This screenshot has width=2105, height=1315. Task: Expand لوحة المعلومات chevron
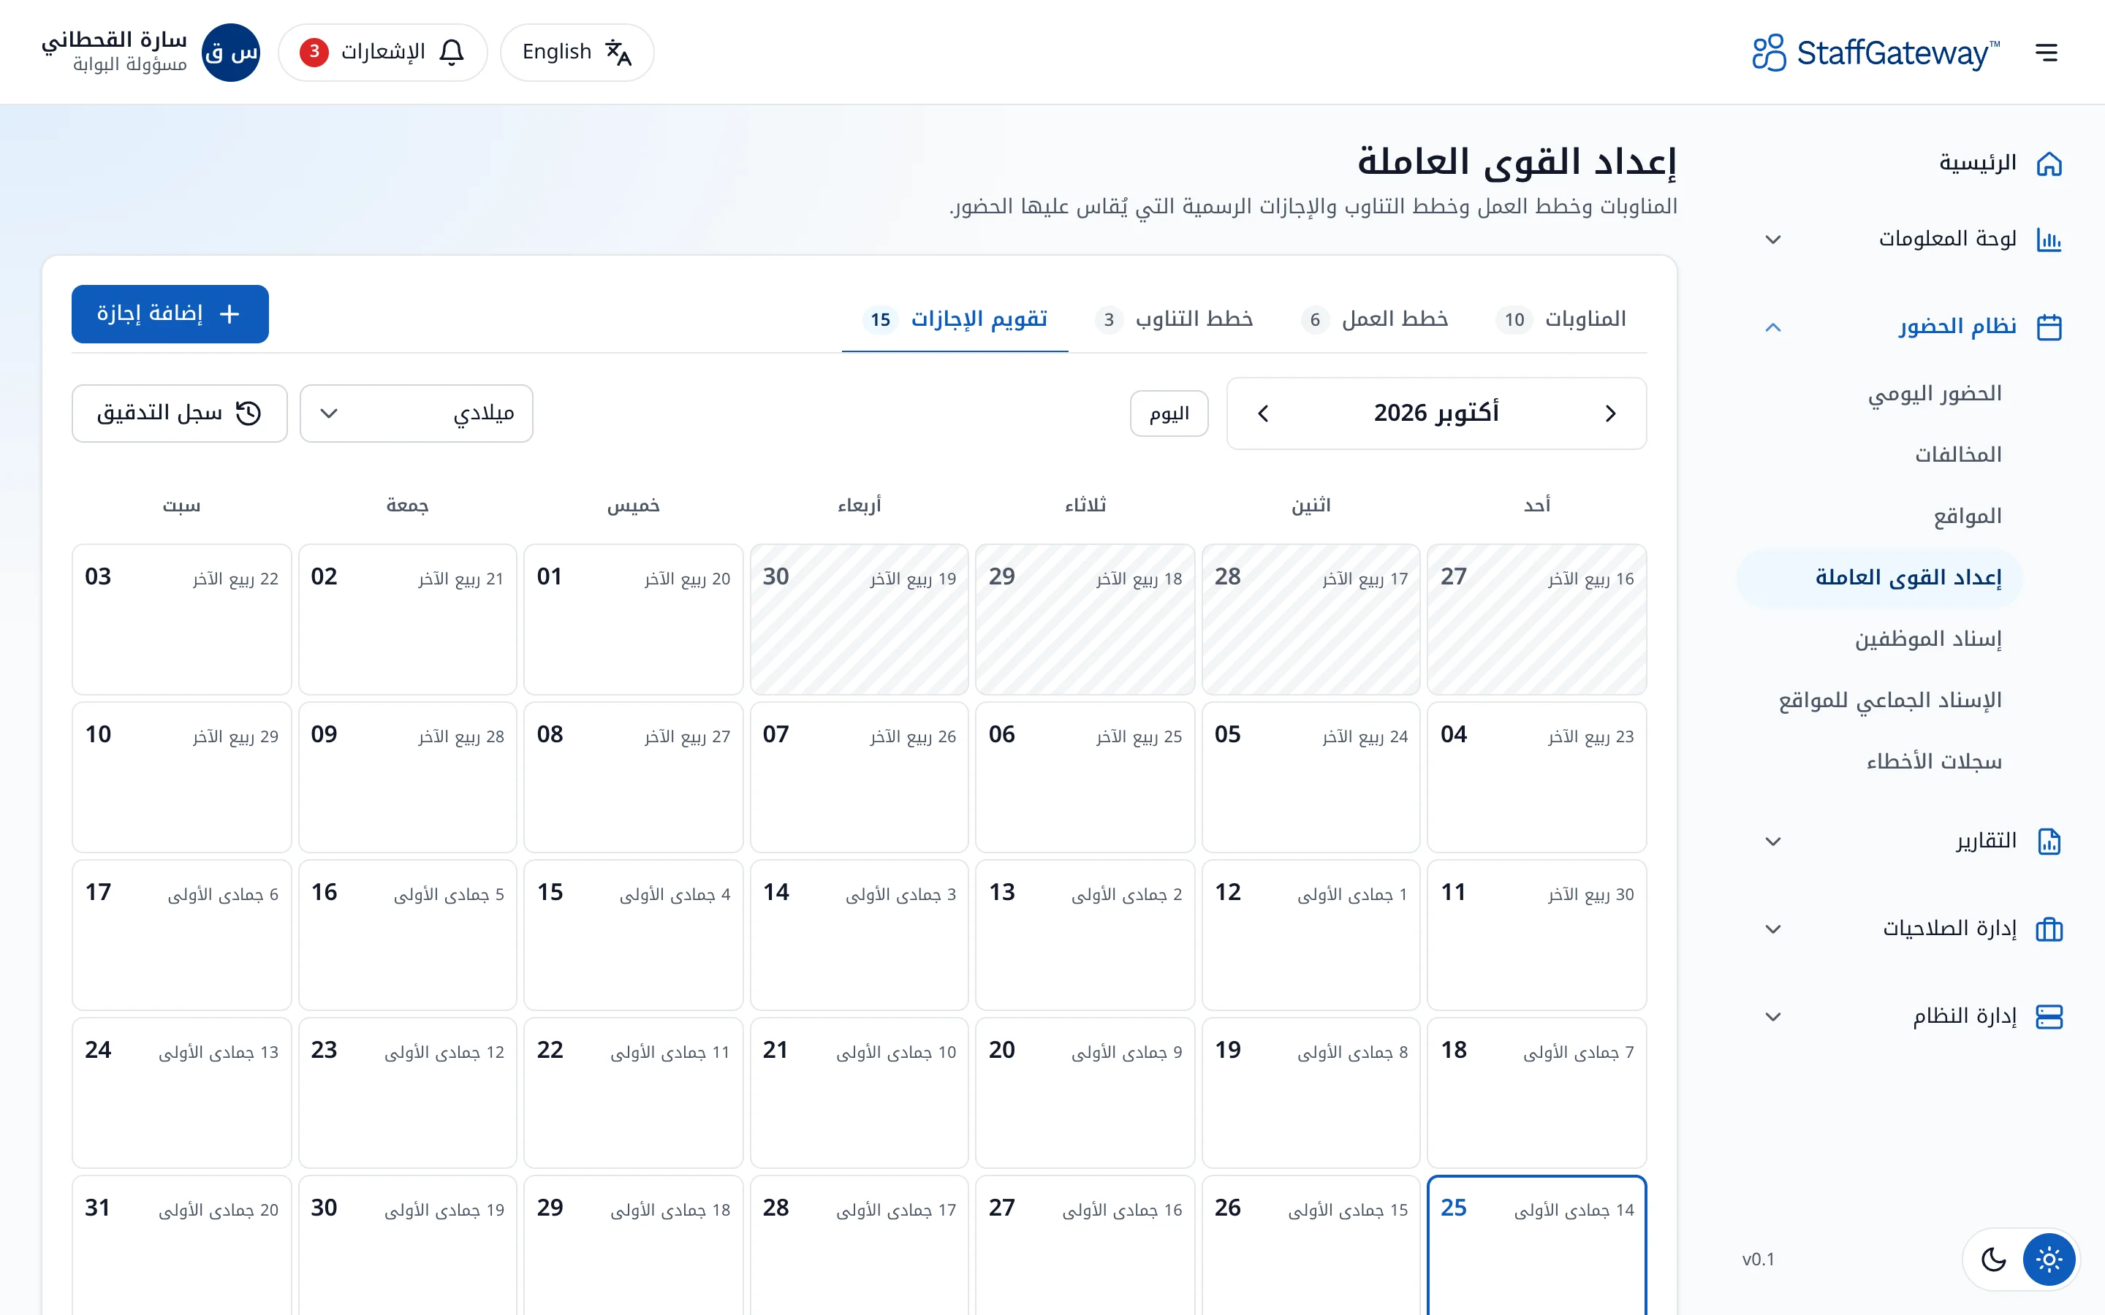click(x=1772, y=239)
